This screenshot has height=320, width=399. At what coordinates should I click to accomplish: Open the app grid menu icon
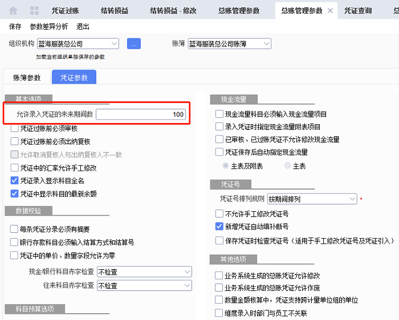pos(34,11)
